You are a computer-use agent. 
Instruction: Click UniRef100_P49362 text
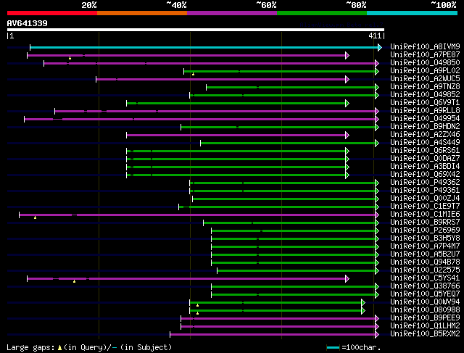[x=425, y=183]
